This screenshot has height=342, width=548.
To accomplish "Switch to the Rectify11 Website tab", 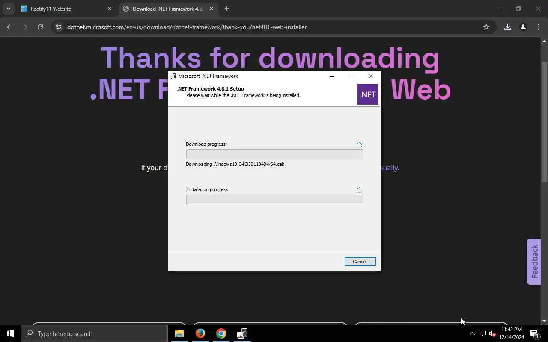I will tap(66, 9).
